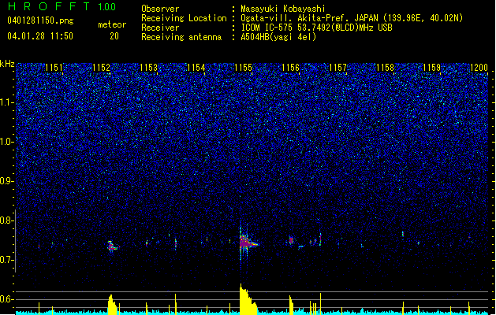
Task: Click the meteor echo blob at 1152
Action: click(x=112, y=246)
